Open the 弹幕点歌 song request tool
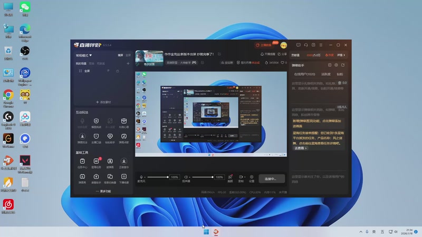Image resolution: width=422 pixels, height=237 pixels. (124, 138)
